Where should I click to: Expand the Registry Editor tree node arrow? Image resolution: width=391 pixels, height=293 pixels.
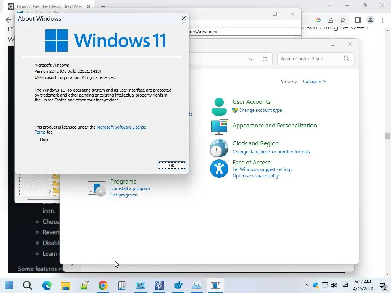[50, 192]
